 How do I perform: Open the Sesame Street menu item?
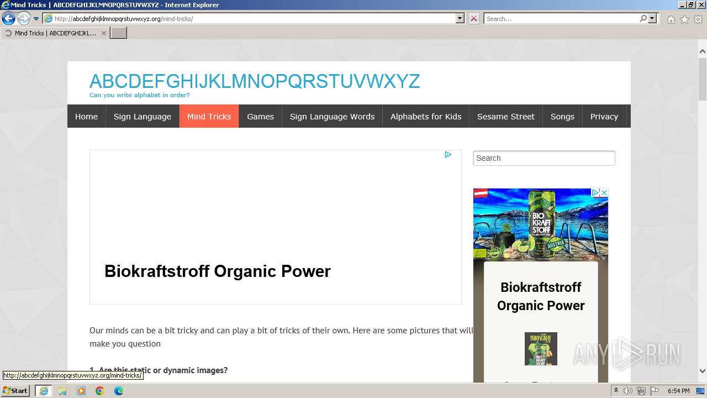click(x=506, y=116)
